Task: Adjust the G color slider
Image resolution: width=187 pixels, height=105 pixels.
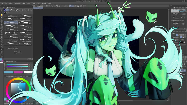Action: tap(17, 67)
